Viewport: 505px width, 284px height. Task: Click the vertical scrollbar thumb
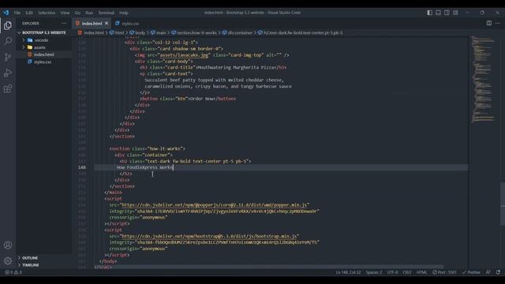pyautogui.click(x=503, y=204)
